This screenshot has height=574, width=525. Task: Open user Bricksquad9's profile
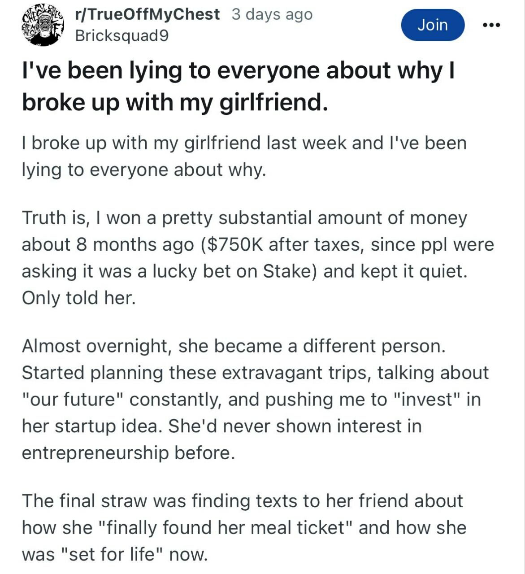[122, 35]
